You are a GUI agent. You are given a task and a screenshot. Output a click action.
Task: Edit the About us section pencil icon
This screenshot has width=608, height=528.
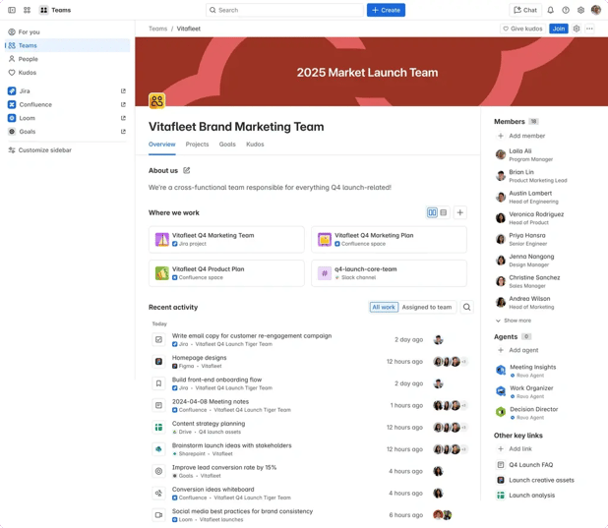click(187, 170)
